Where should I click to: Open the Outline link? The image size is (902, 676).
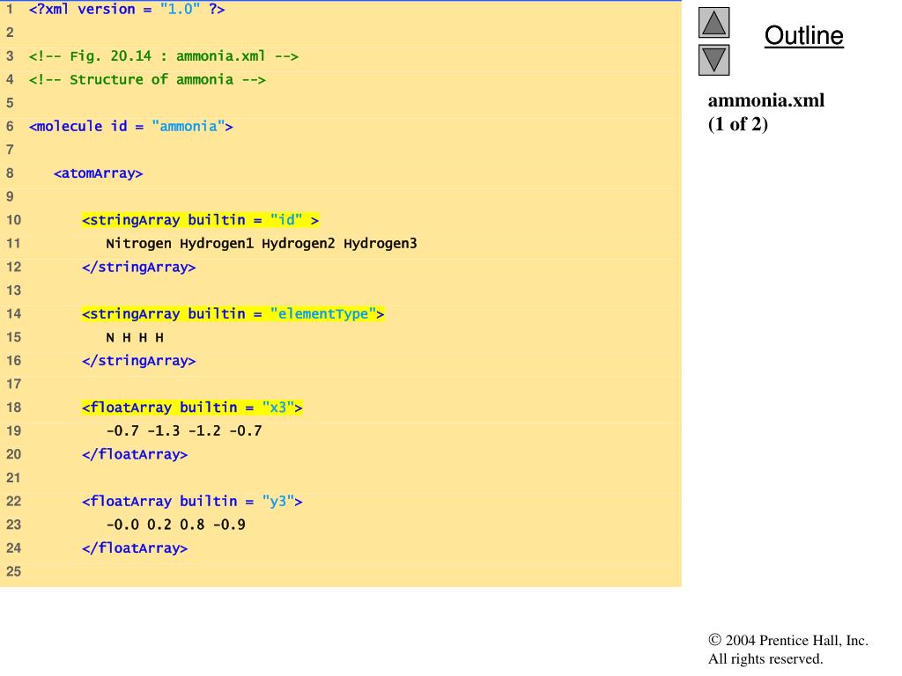tap(803, 35)
